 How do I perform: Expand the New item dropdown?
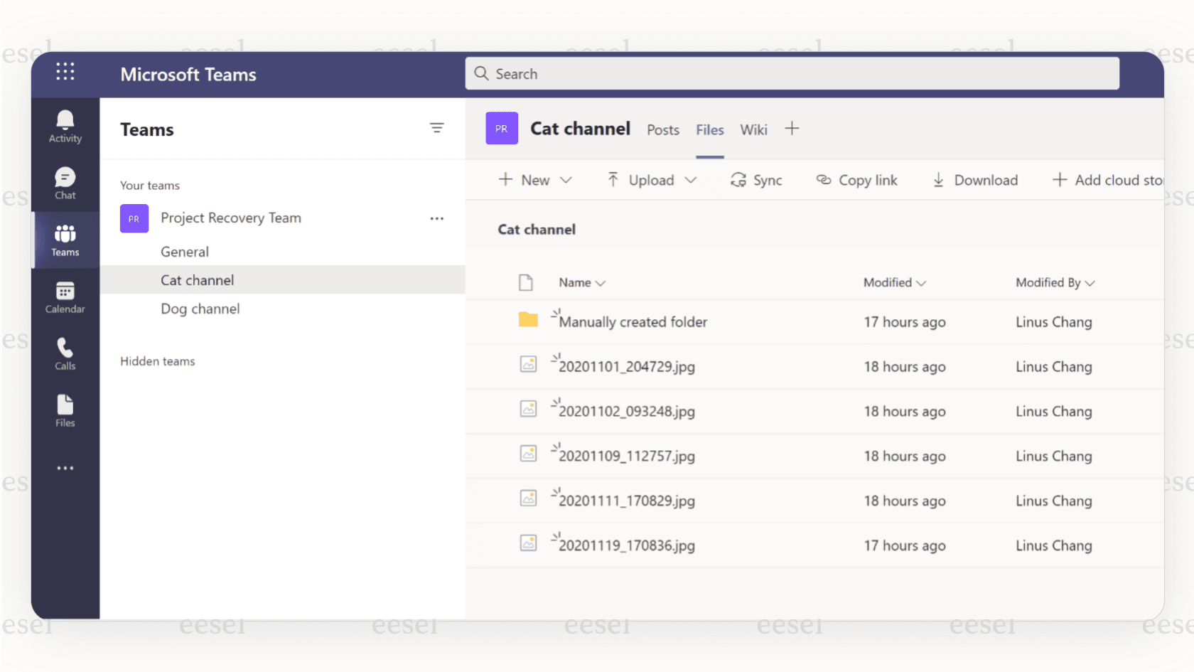coord(566,180)
